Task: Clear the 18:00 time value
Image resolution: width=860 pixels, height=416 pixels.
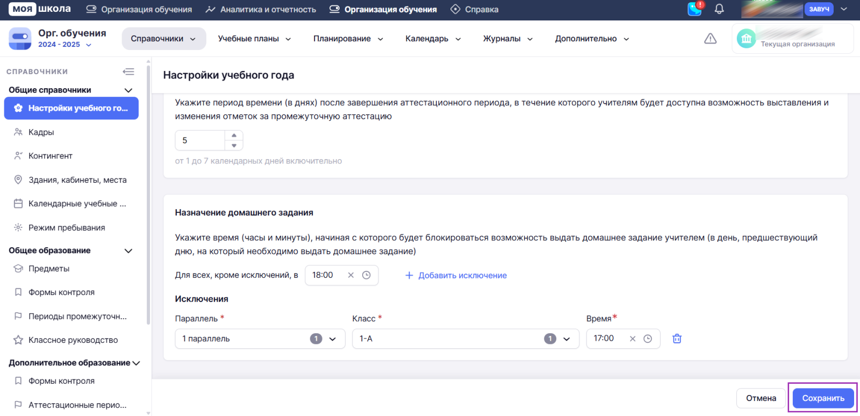Action: [x=351, y=275]
